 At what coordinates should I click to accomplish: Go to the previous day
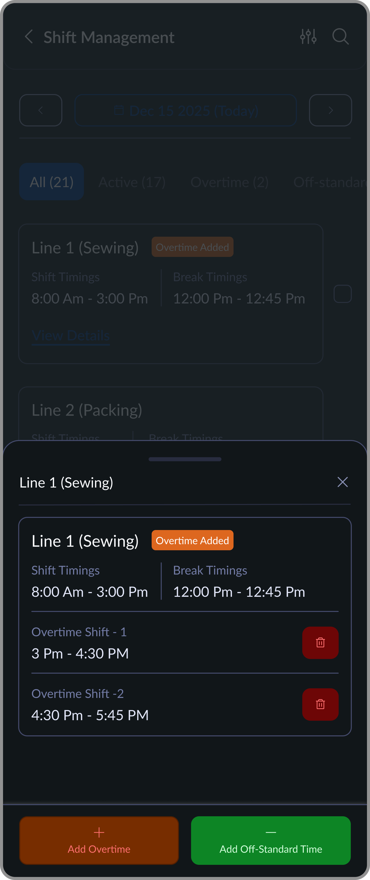click(x=41, y=110)
